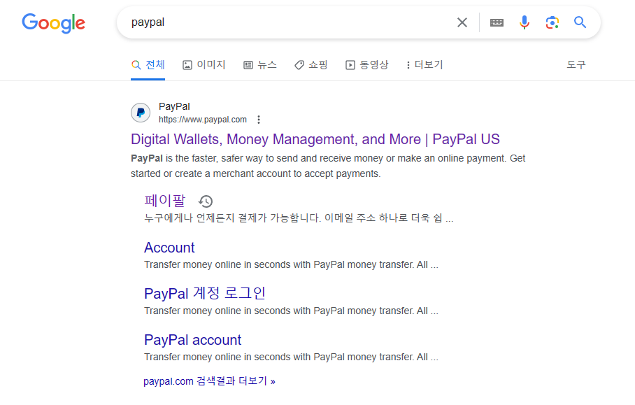Clear the search box with the X icon
This screenshot has height=405, width=635.
click(462, 22)
